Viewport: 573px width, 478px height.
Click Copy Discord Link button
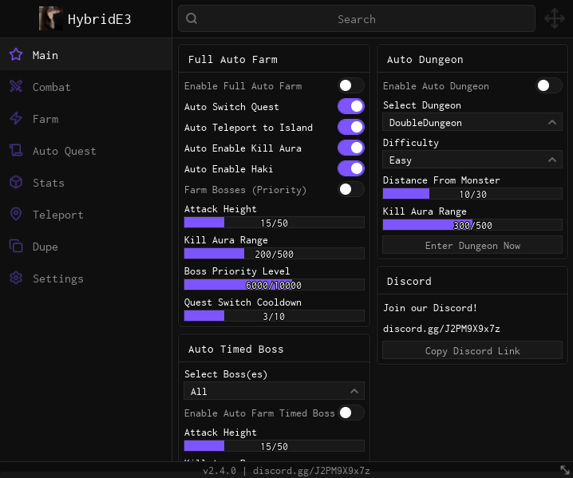(x=472, y=350)
